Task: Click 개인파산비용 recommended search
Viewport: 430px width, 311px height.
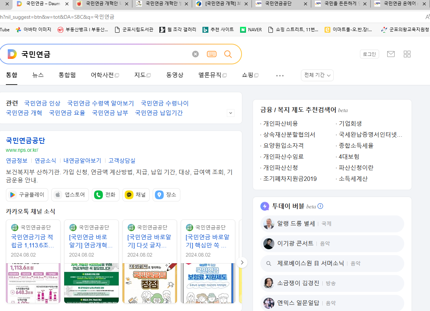Action: coord(280,124)
